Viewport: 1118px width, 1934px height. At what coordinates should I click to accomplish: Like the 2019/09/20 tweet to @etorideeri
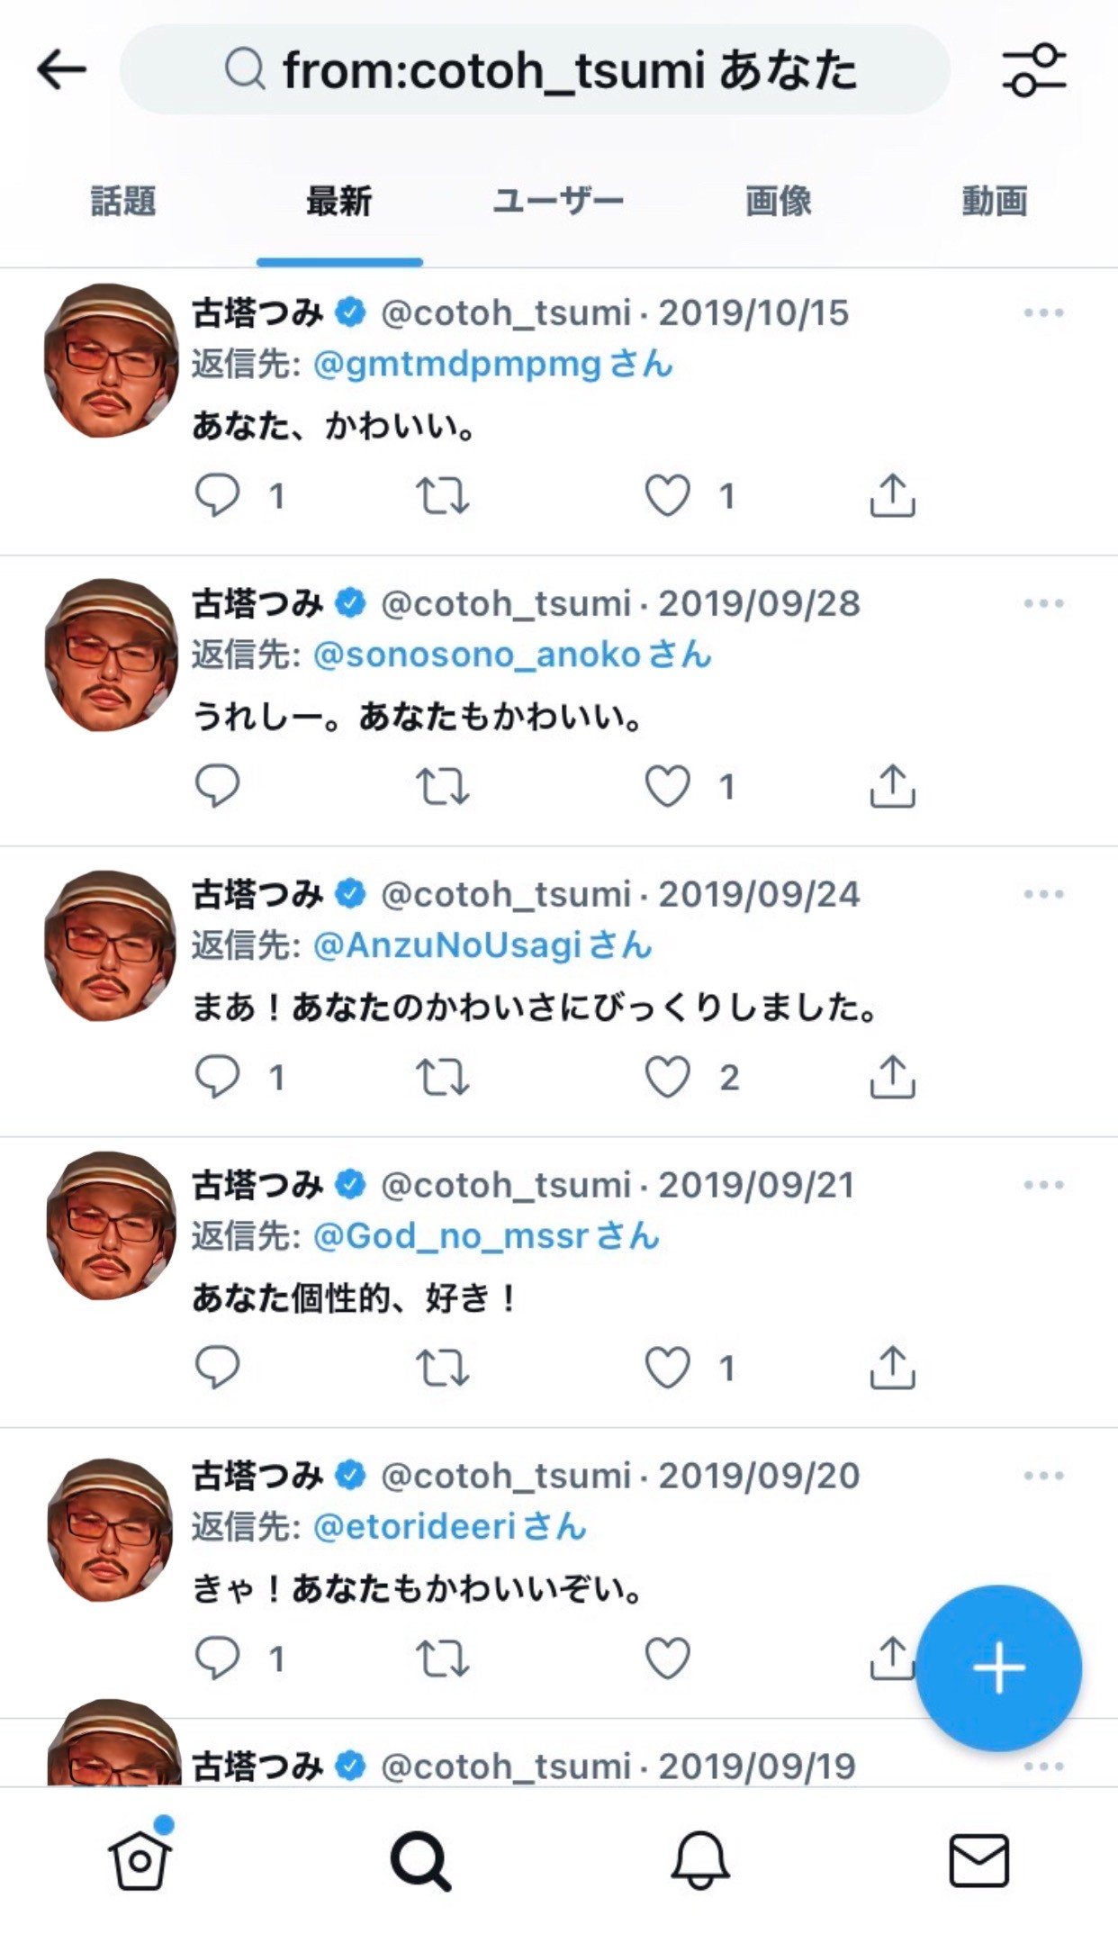pos(668,1658)
